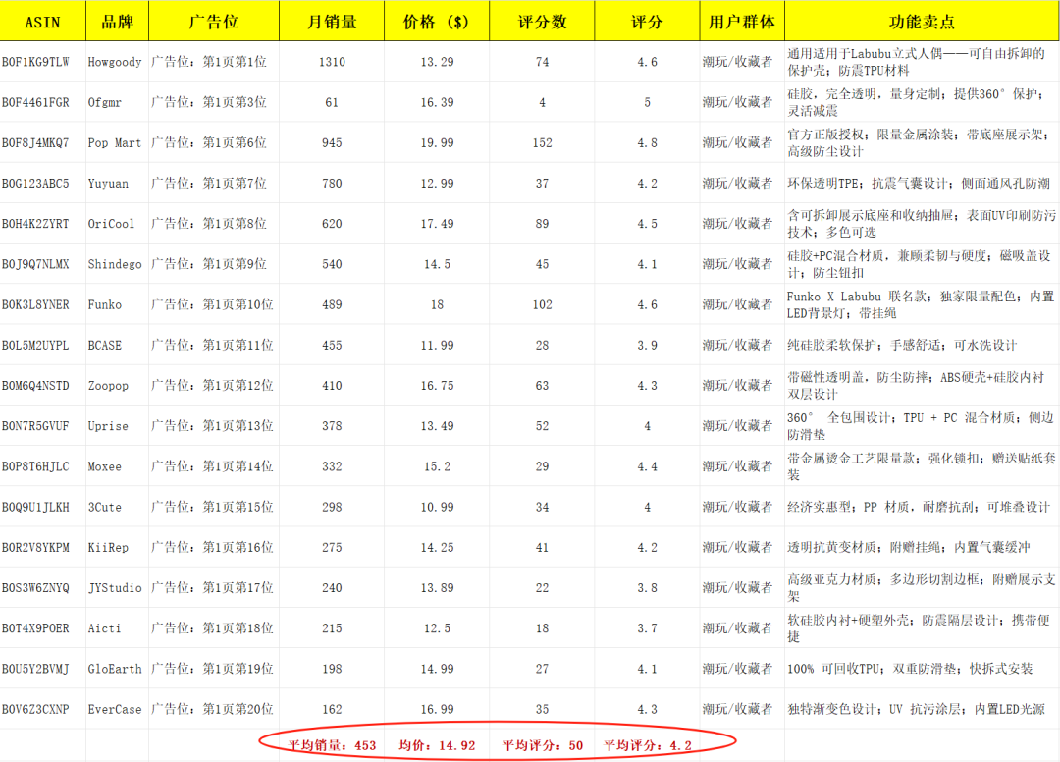1060x762 pixels.
Task: Select the 功能卖点 column header
Action: click(x=922, y=22)
